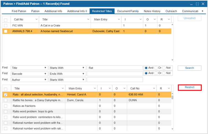Click the tab strip right-scroll arrow
This screenshot has width=208, height=134.
click(202, 11)
